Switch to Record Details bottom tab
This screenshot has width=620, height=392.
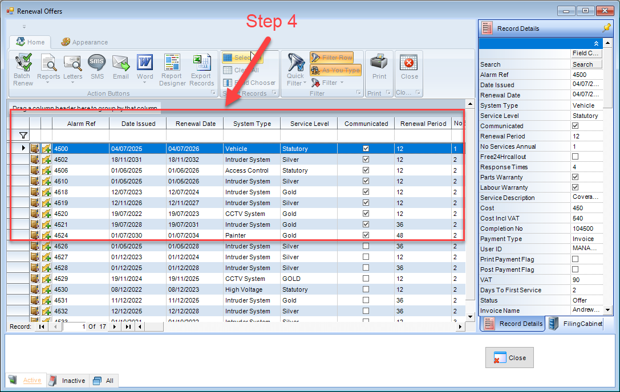pos(513,324)
